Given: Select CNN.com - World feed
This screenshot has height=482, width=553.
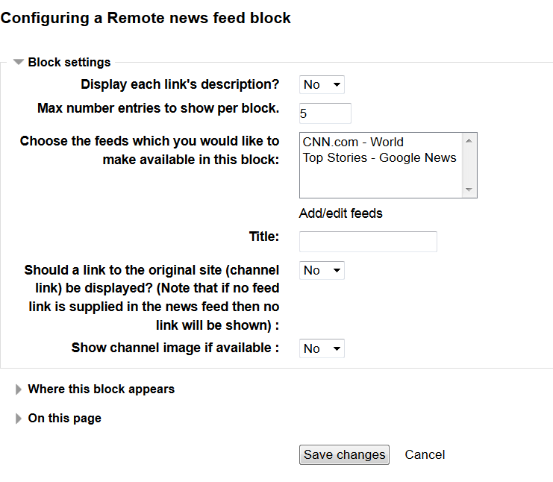Looking at the screenshot, I should pos(353,142).
